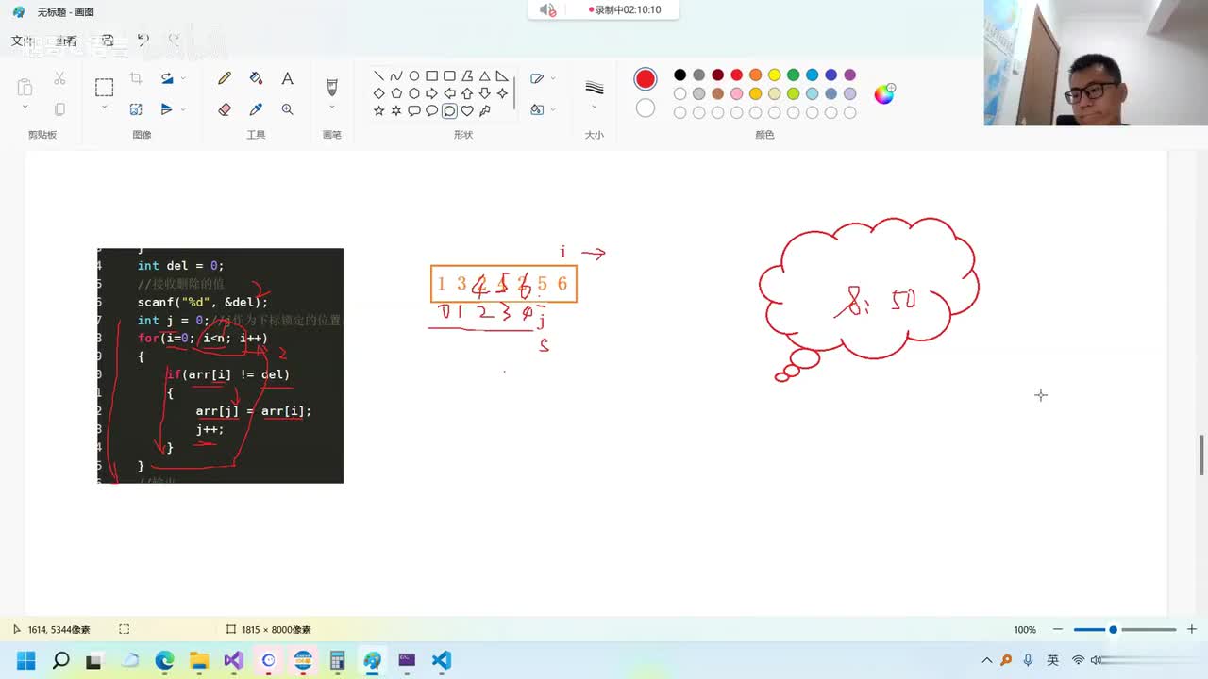The image size is (1208, 679).
Task: Click the Save icon next to menus
Action: coord(108,41)
